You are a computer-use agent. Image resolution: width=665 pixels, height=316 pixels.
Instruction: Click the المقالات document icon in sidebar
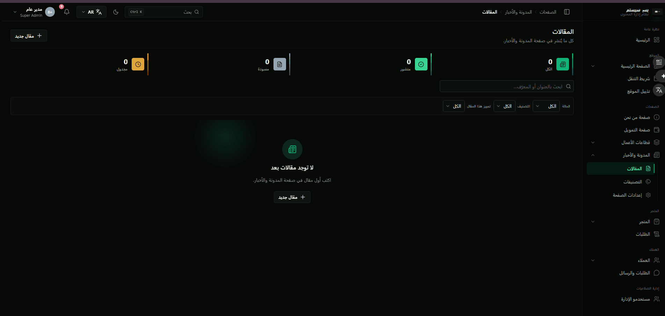(648, 168)
